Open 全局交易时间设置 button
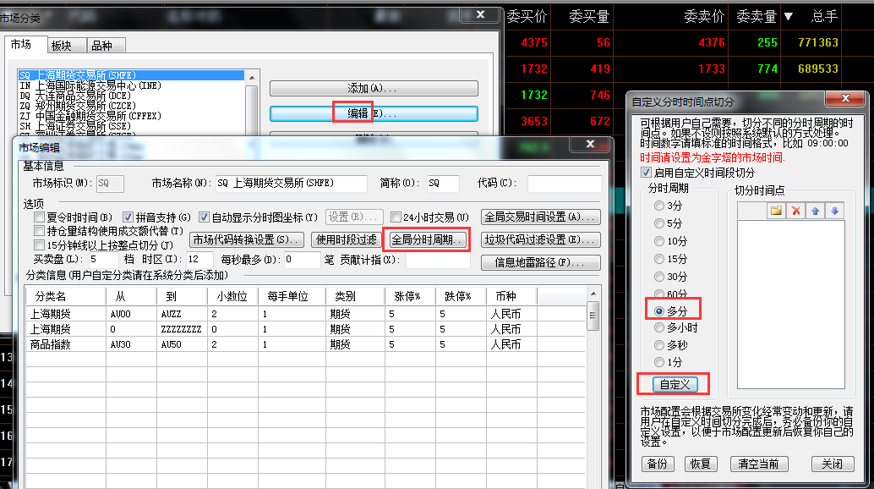 (541, 217)
